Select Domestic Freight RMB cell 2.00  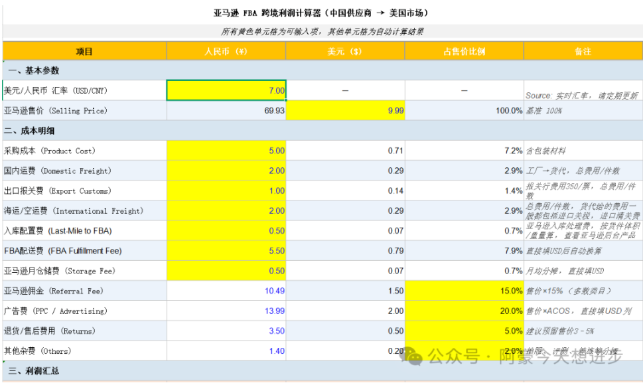coord(226,171)
